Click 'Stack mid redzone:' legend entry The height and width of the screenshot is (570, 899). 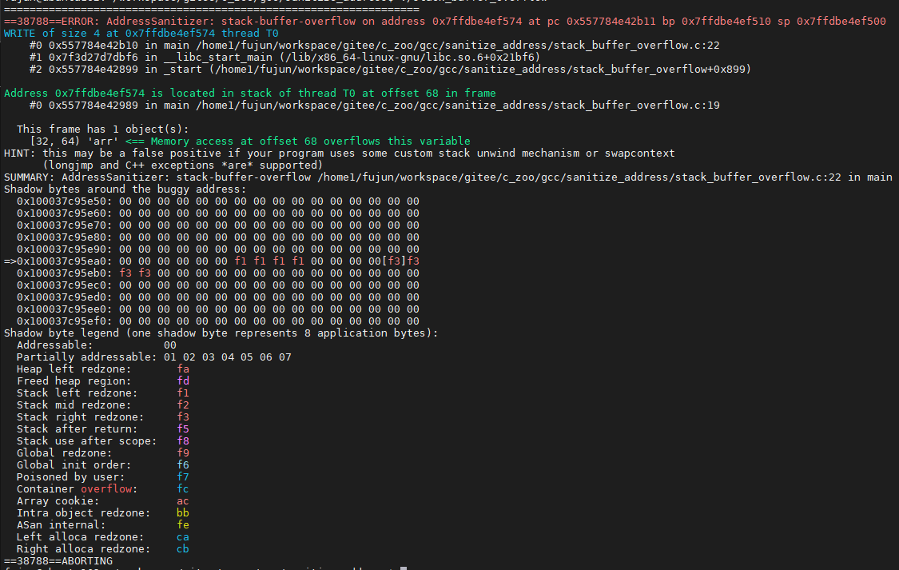click(x=74, y=405)
